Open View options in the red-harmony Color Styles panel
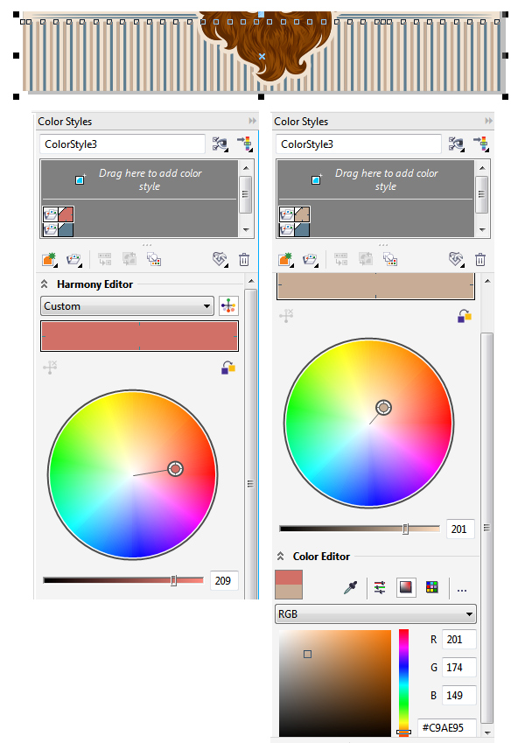This screenshot has height=743, width=525. coord(220,144)
